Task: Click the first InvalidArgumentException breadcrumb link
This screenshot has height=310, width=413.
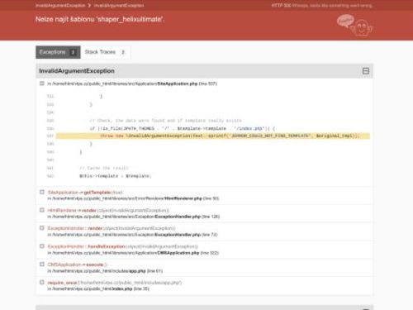Action: click(60, 6)
